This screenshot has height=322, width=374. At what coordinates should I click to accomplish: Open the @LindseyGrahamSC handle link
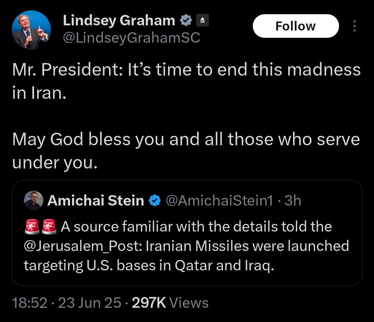131,38
